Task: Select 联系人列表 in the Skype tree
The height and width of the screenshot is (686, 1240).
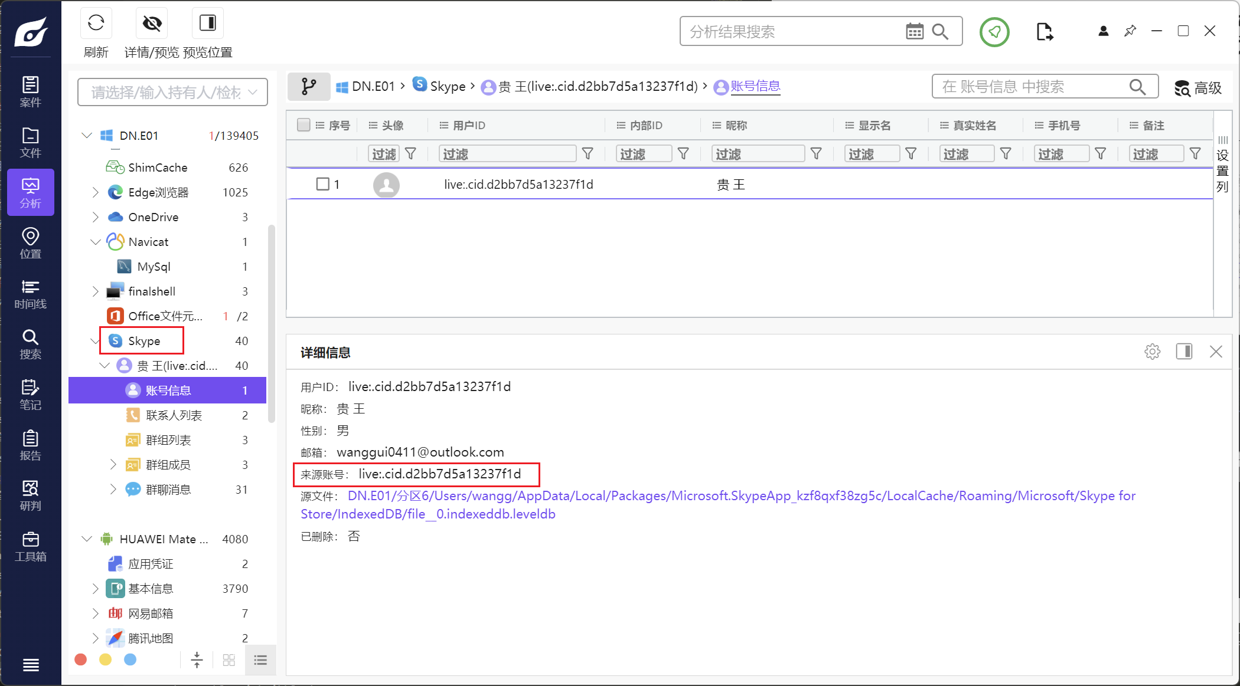Action: point(174,415)
